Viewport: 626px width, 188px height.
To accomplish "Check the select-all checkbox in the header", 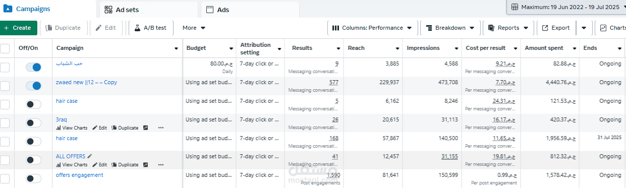I will [x=5, y=48].
